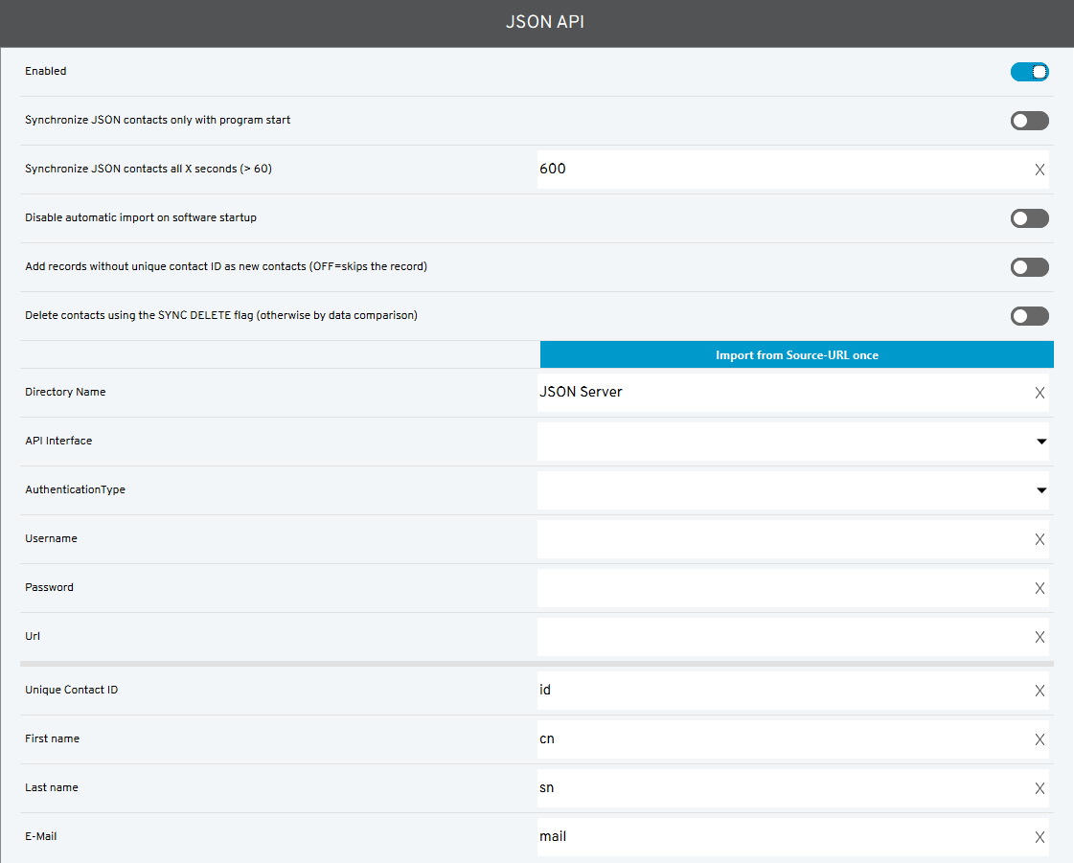
Task: Toggle synchronize only with program start
Action: (1029, 121)
